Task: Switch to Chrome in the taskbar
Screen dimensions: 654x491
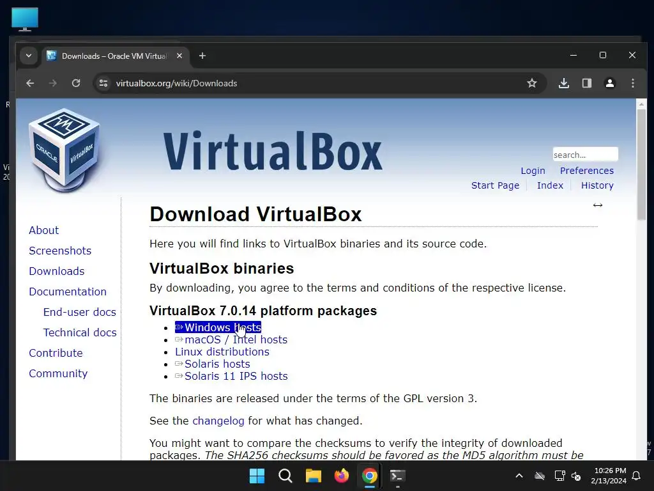Action: 370,476
